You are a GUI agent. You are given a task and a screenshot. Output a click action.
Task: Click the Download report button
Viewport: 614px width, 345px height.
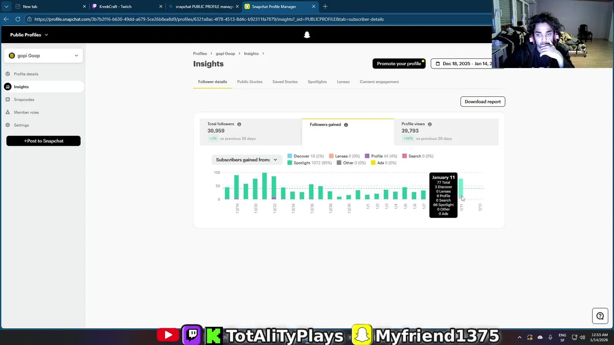tap(483, 102)
